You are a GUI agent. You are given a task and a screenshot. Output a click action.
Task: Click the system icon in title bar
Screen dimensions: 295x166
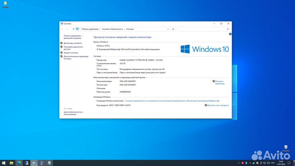62,23
